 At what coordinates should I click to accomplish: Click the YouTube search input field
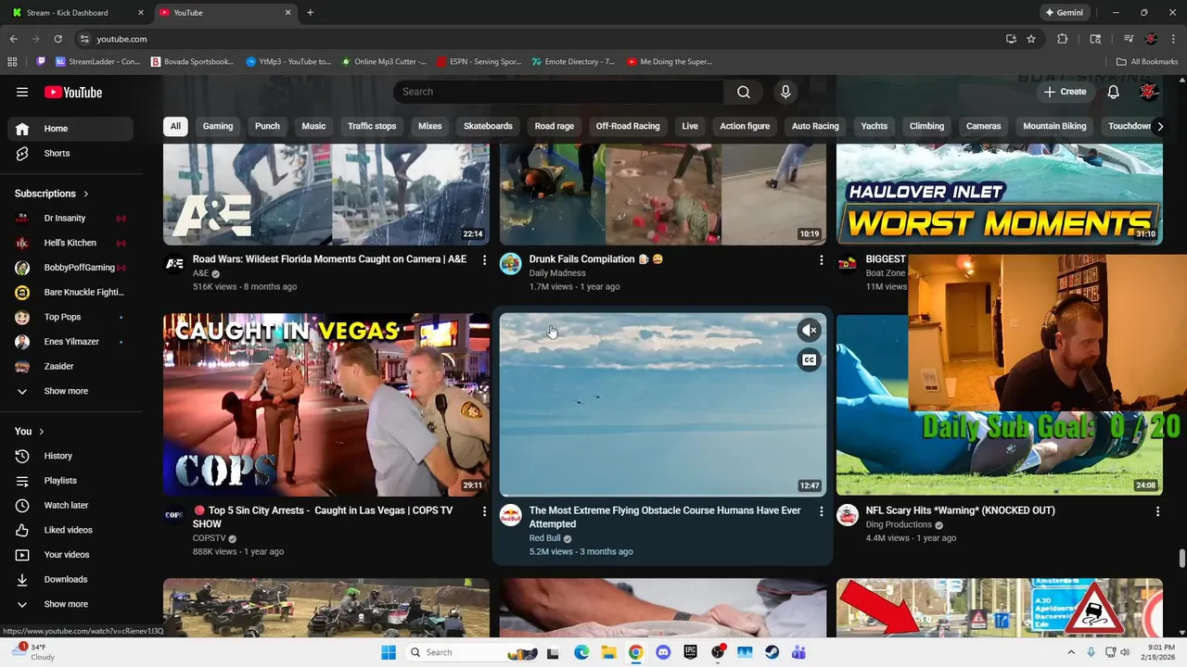[x=558, y=92]
